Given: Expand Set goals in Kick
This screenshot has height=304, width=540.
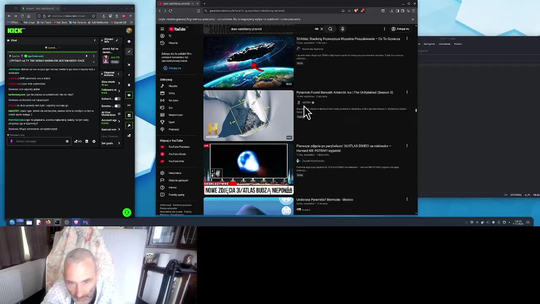Looking at the screenshot, I should tap(111, 143).
